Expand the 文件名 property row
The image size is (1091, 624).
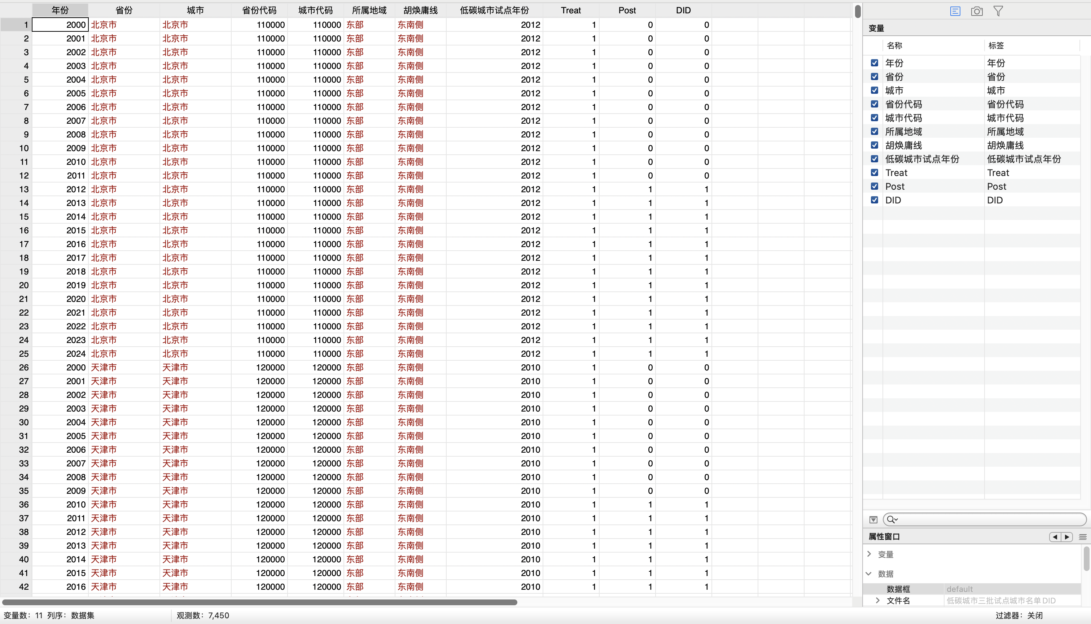(877, 601)
